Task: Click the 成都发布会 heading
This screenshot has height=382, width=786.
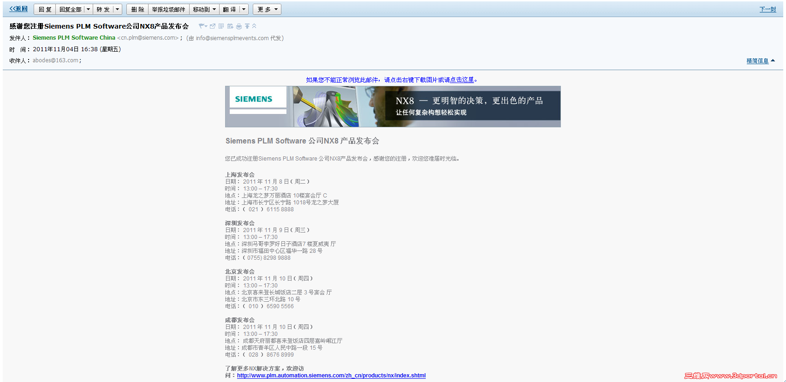Action: (240, 320)
